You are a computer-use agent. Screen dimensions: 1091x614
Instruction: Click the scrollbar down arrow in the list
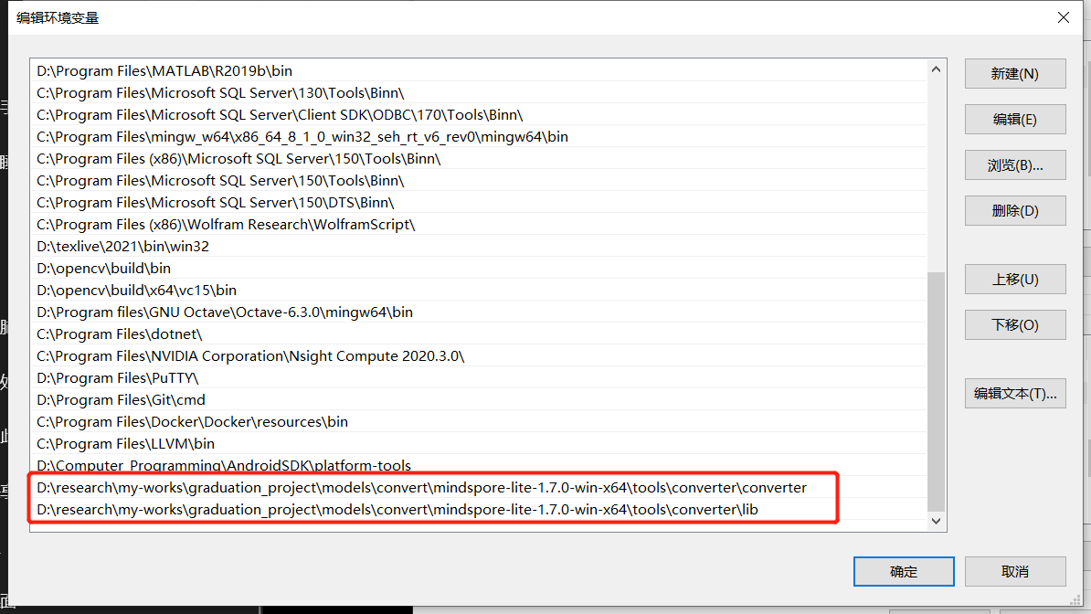coord(935,522)
